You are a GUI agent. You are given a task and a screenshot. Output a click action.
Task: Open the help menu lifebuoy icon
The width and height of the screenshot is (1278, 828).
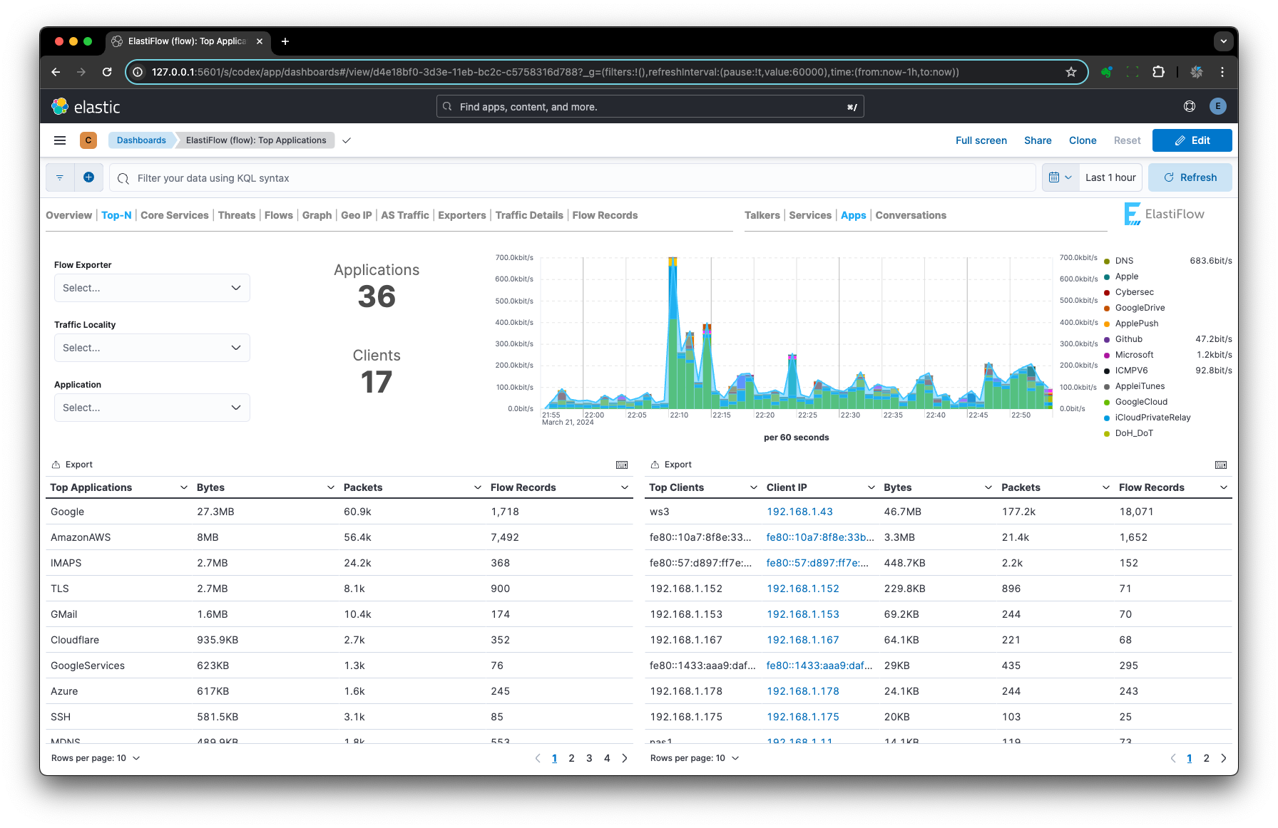point(1190,106)
